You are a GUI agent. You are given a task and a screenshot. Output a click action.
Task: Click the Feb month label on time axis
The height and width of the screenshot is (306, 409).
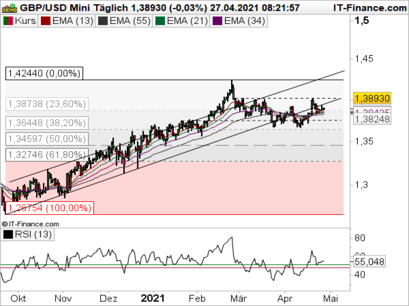[x=197, y=298]
